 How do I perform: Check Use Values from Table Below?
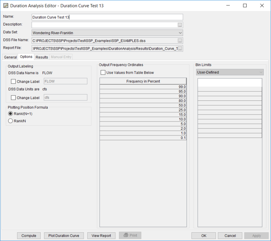tap(103, 73)
